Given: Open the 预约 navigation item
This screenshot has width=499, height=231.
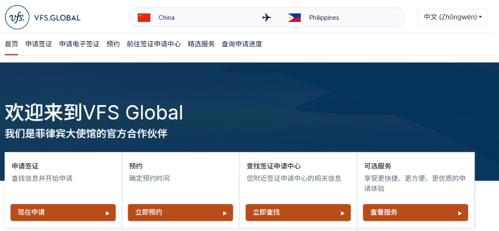Looking at the screenshot, I should pyautogui.click(x=113, y=44).
